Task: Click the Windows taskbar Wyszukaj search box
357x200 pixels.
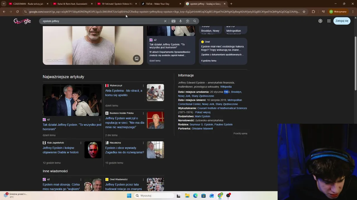Action: [x=154, y=196]
